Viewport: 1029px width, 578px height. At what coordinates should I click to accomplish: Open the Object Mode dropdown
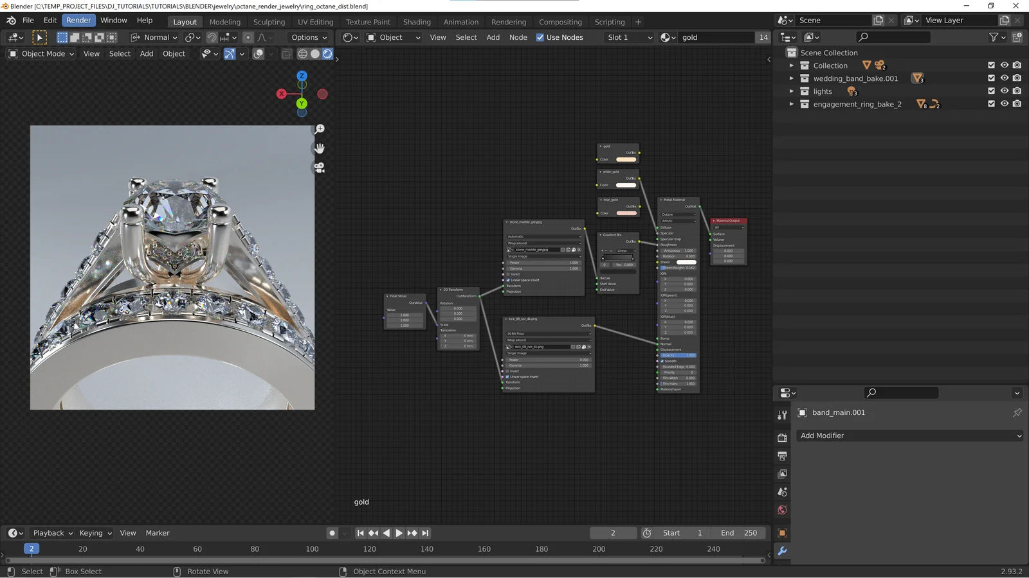(41, 53)
